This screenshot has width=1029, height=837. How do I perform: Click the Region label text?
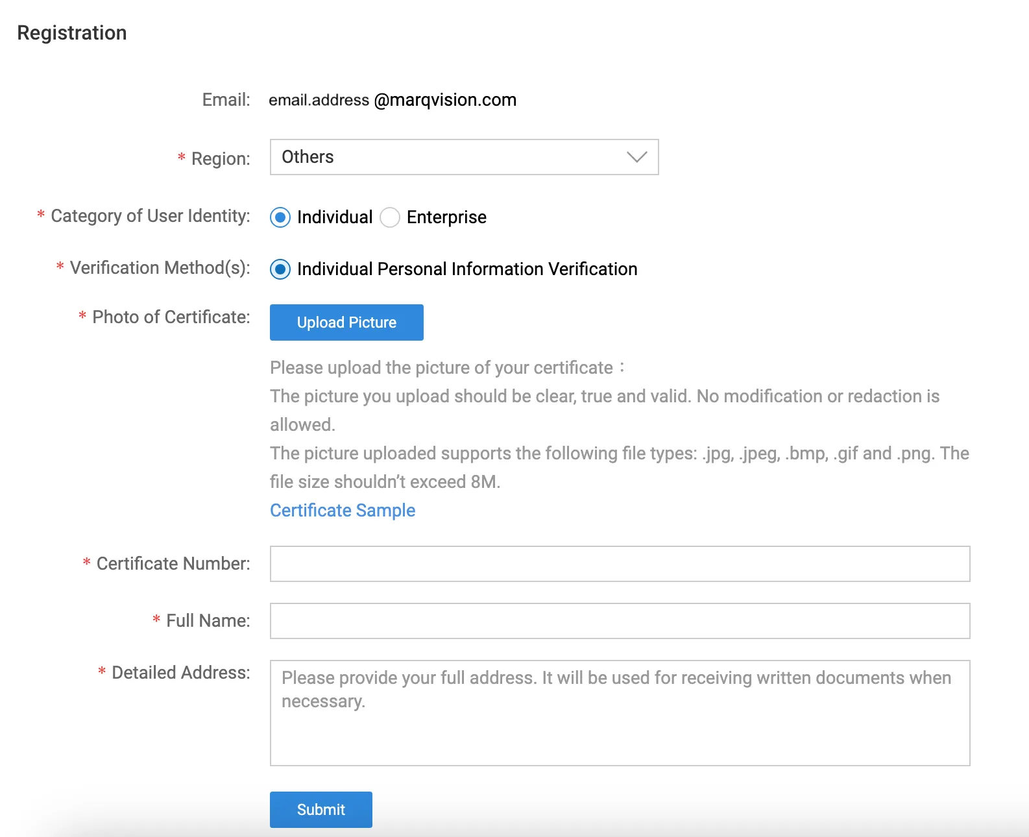pyautogui.click(x=221, y=159)
